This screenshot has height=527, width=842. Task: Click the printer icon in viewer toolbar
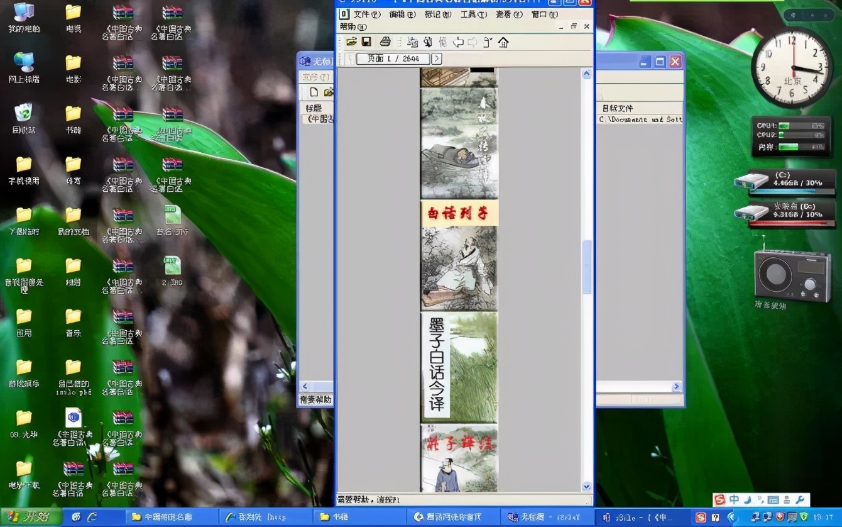pyautogui.click(x=385, y=42)
